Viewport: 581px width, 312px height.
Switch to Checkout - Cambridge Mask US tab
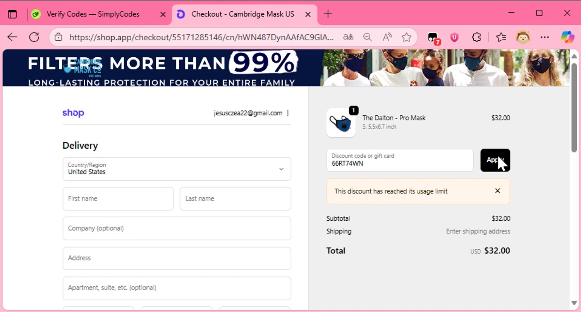tap(244, 14)
